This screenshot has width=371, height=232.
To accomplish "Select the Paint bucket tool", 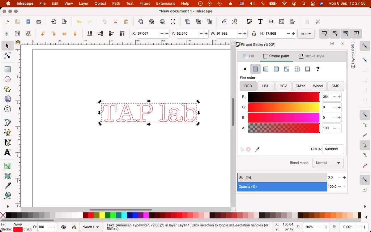I will click(x=7, y=195).
